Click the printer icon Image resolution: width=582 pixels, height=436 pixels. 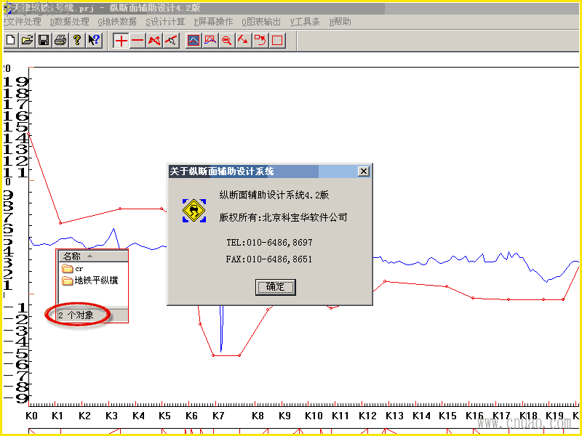point(60,40)
